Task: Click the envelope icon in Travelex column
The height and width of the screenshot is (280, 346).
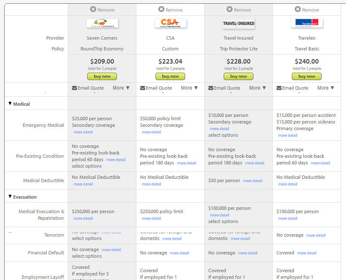Action: point(279,88)
